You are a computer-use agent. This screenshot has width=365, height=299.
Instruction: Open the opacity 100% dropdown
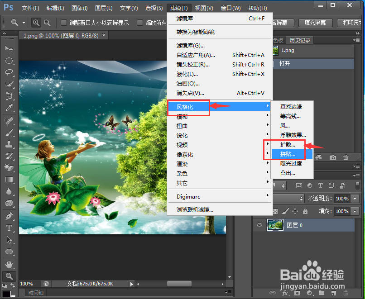tap(355, 199)
